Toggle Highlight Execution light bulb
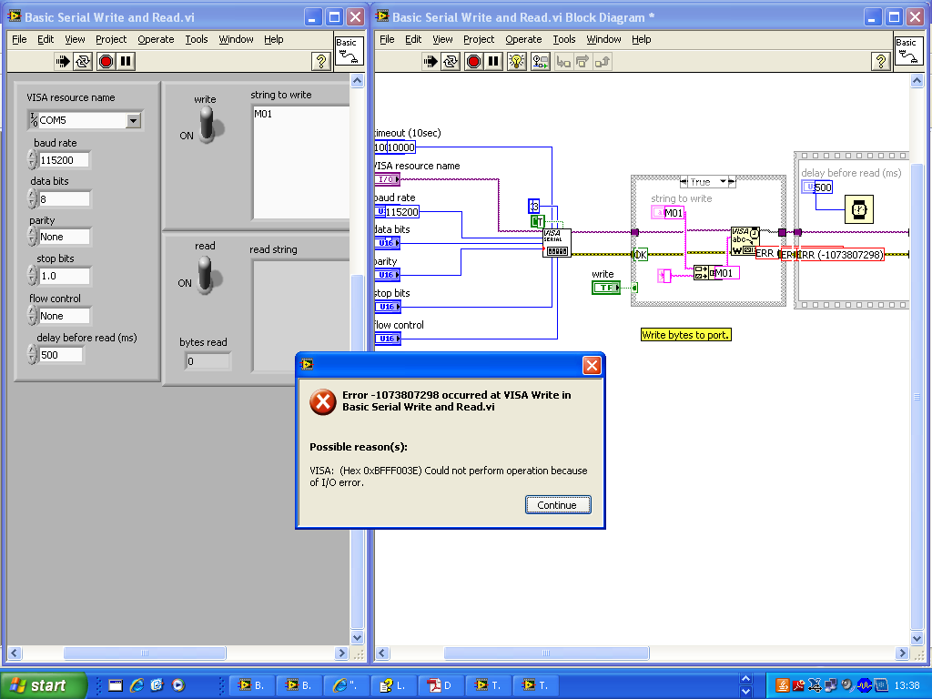This screenshot has width=932, height=699. pos(517,61)
